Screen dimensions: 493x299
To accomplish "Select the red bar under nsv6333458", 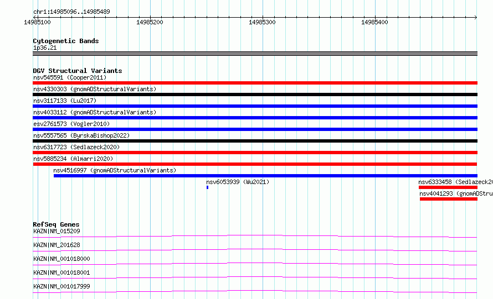I will click(x=448, y=187).
